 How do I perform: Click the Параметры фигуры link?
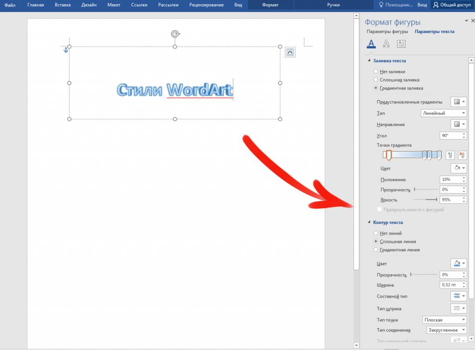click(x=387, y=32)
